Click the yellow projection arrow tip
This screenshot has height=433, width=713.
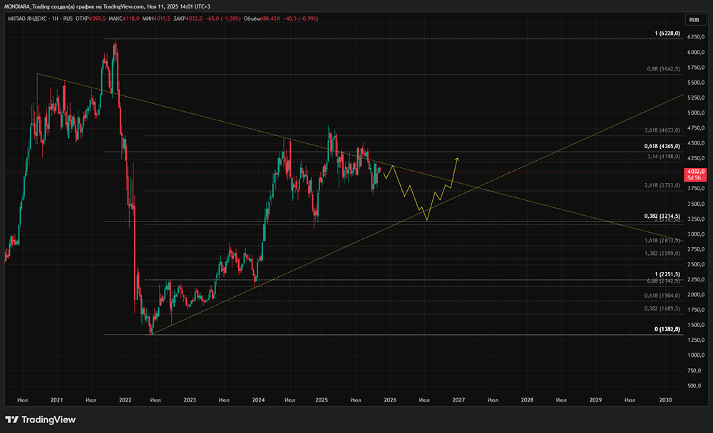pyautogui.click(x=457, y=158)
